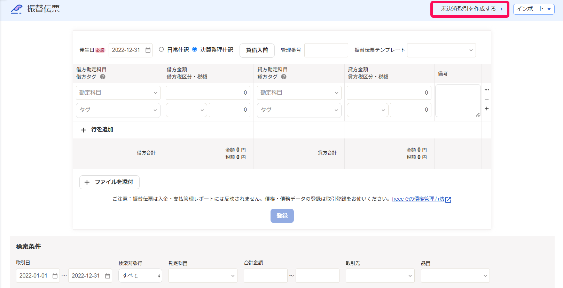
Task: Click the 貸方タグ help question icon
Action: (x=284, y=77)
